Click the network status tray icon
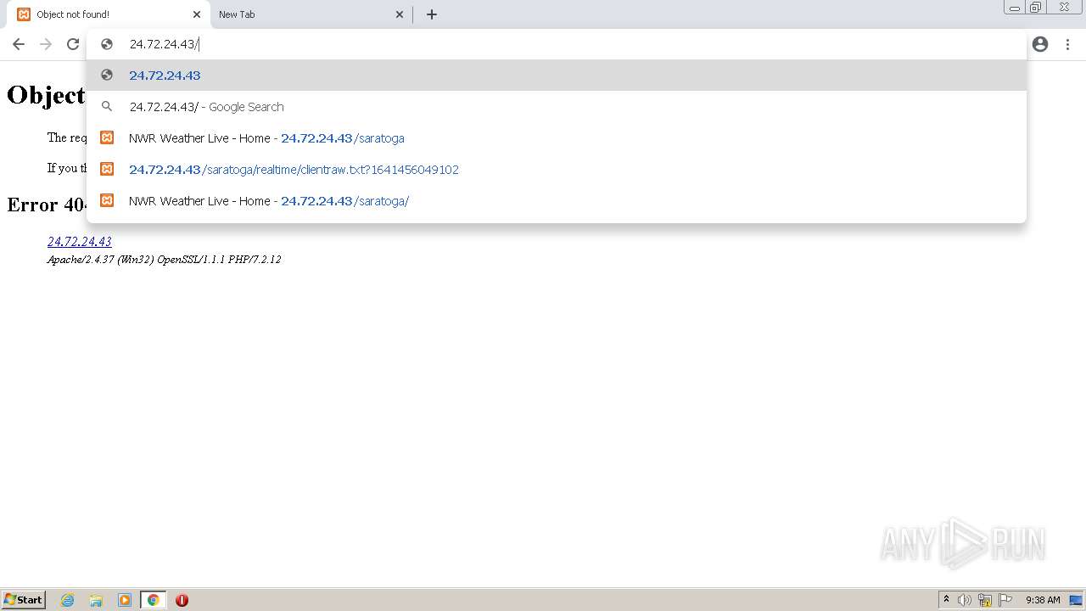This screenshot has width=1086, height=611. pyautogui.click(x=985, y=600)
